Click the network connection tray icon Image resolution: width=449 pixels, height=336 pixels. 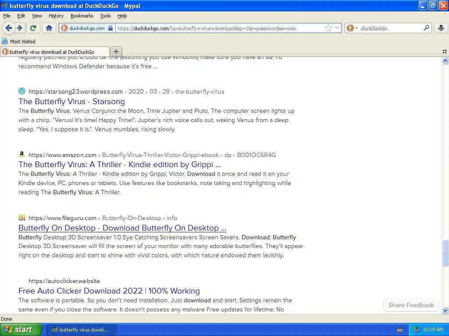click(416, 330)
